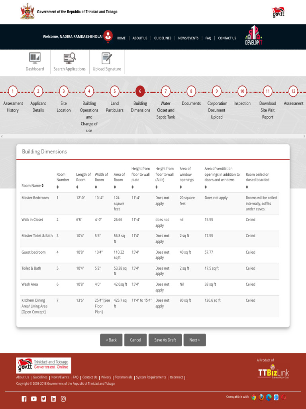Click the horizontal scrollbar right arrow

304,136
